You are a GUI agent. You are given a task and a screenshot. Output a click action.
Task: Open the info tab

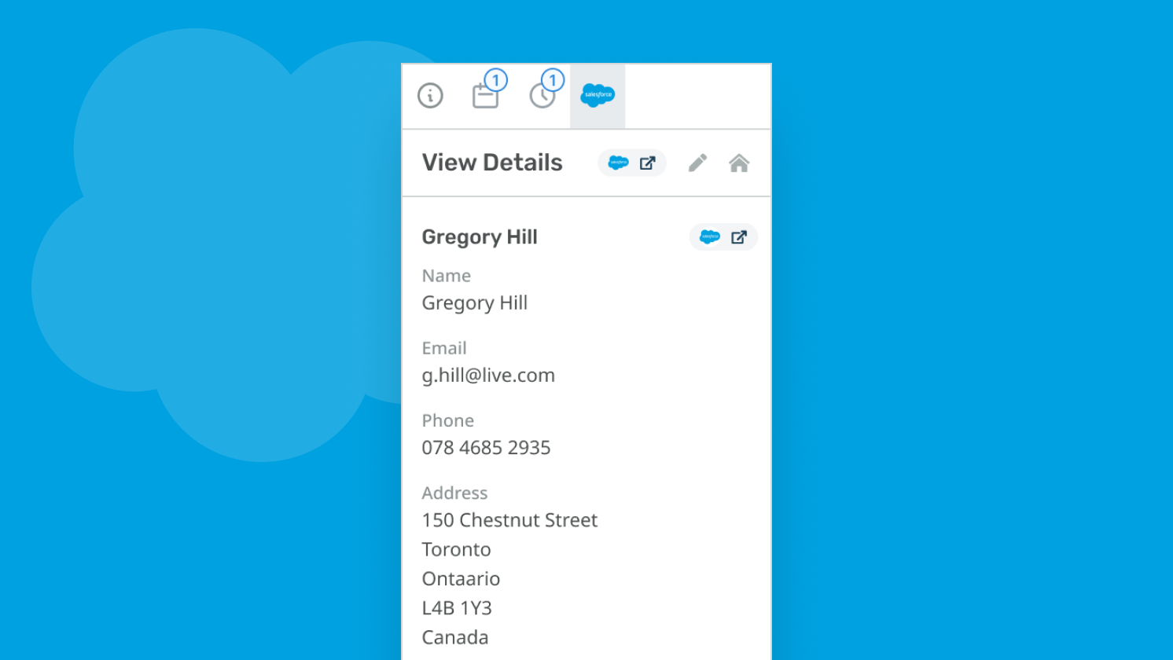coord(430,96)
